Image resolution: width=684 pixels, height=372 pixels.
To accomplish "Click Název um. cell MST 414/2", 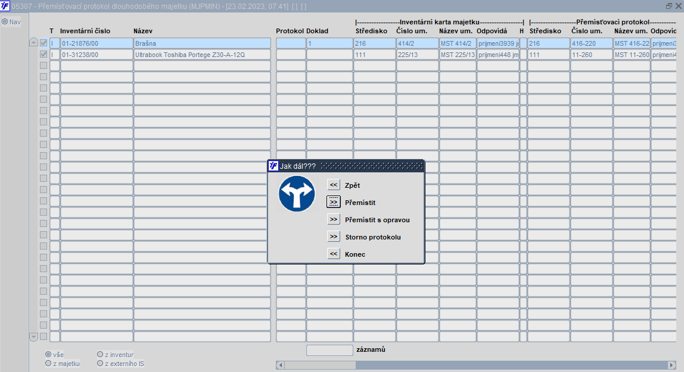I will tap(458, 43).
